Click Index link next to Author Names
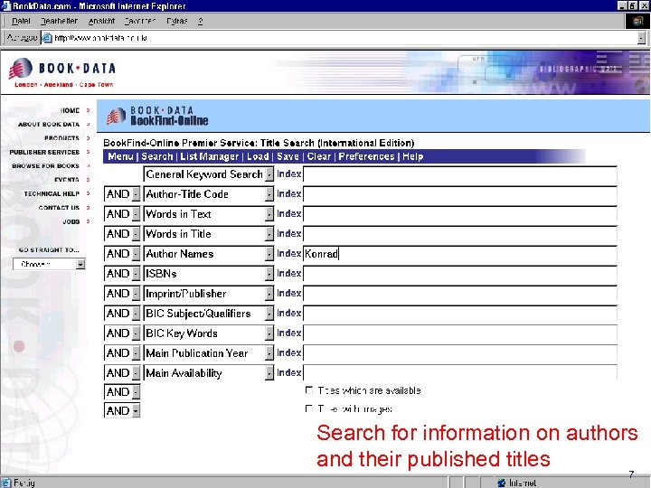This screenshot has width=651, height=488. tap(289, 254)
